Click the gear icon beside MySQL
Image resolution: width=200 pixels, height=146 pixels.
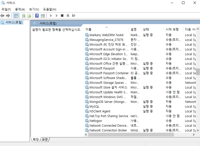point(87,106)
